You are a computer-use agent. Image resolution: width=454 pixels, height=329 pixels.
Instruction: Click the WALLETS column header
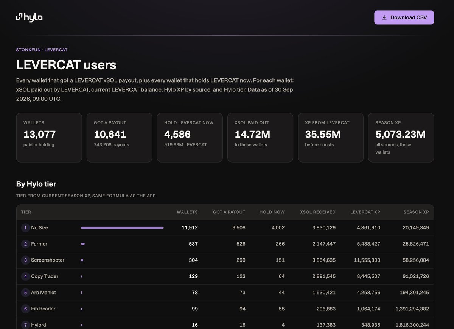187,212
